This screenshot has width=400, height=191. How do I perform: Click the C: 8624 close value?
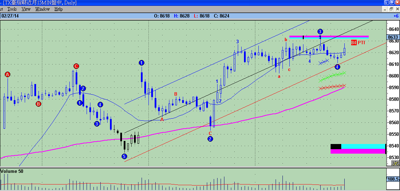pyautogui.click(x=221, y=16)
